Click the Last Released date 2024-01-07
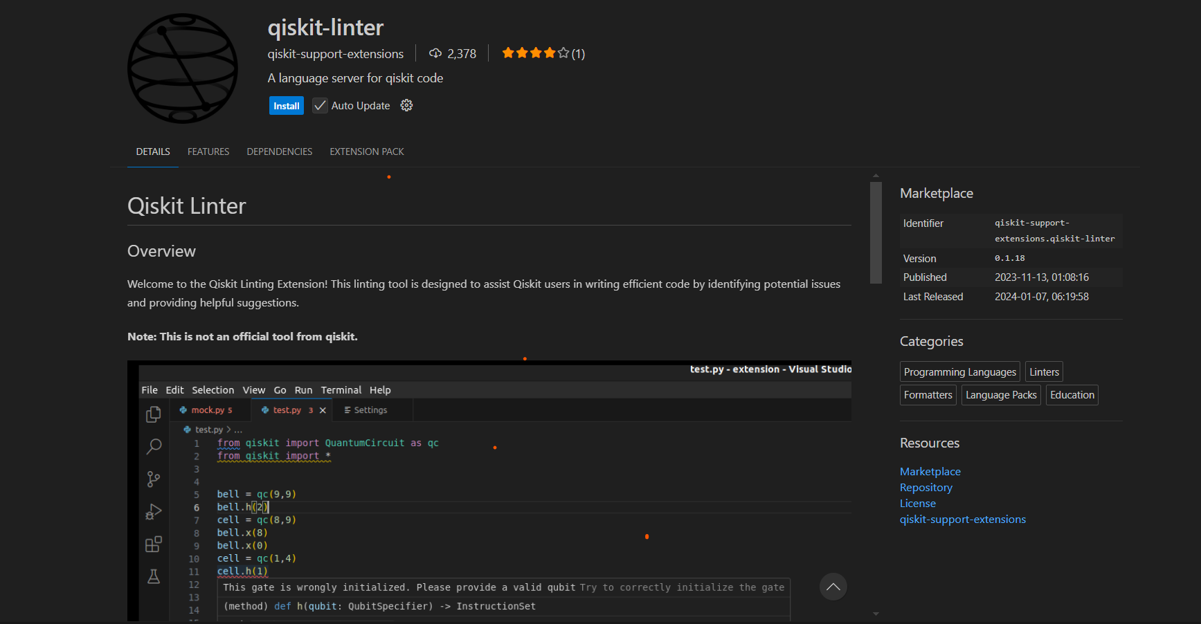1201x624 pixels. [x=1042, y=297]
